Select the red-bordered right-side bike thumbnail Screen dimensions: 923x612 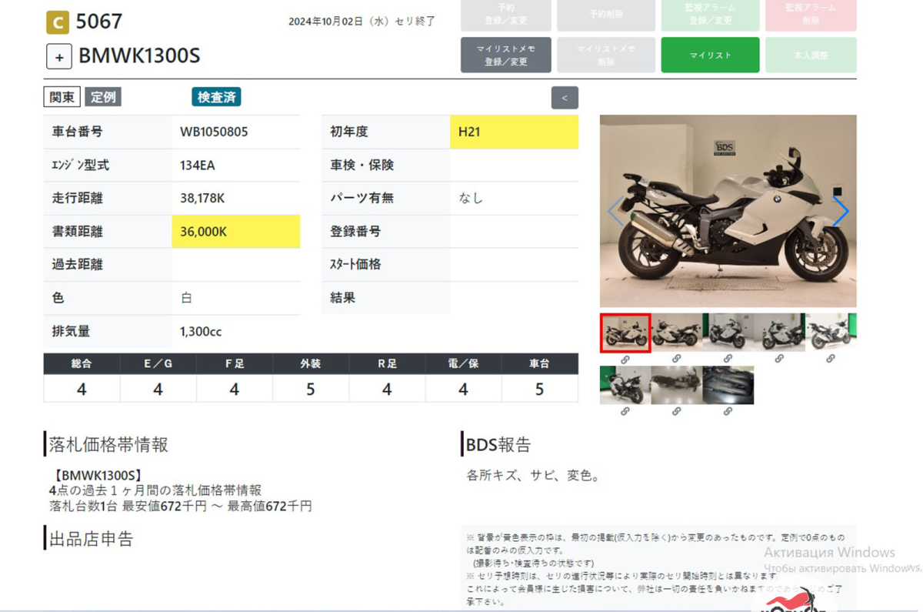pyautogui.click(x=625, y=333)
